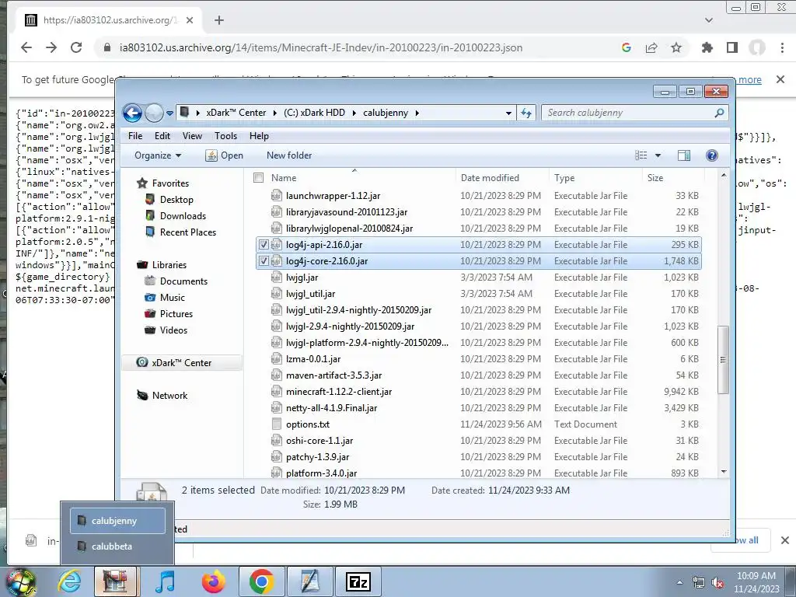Open Music library

(172, 298)
